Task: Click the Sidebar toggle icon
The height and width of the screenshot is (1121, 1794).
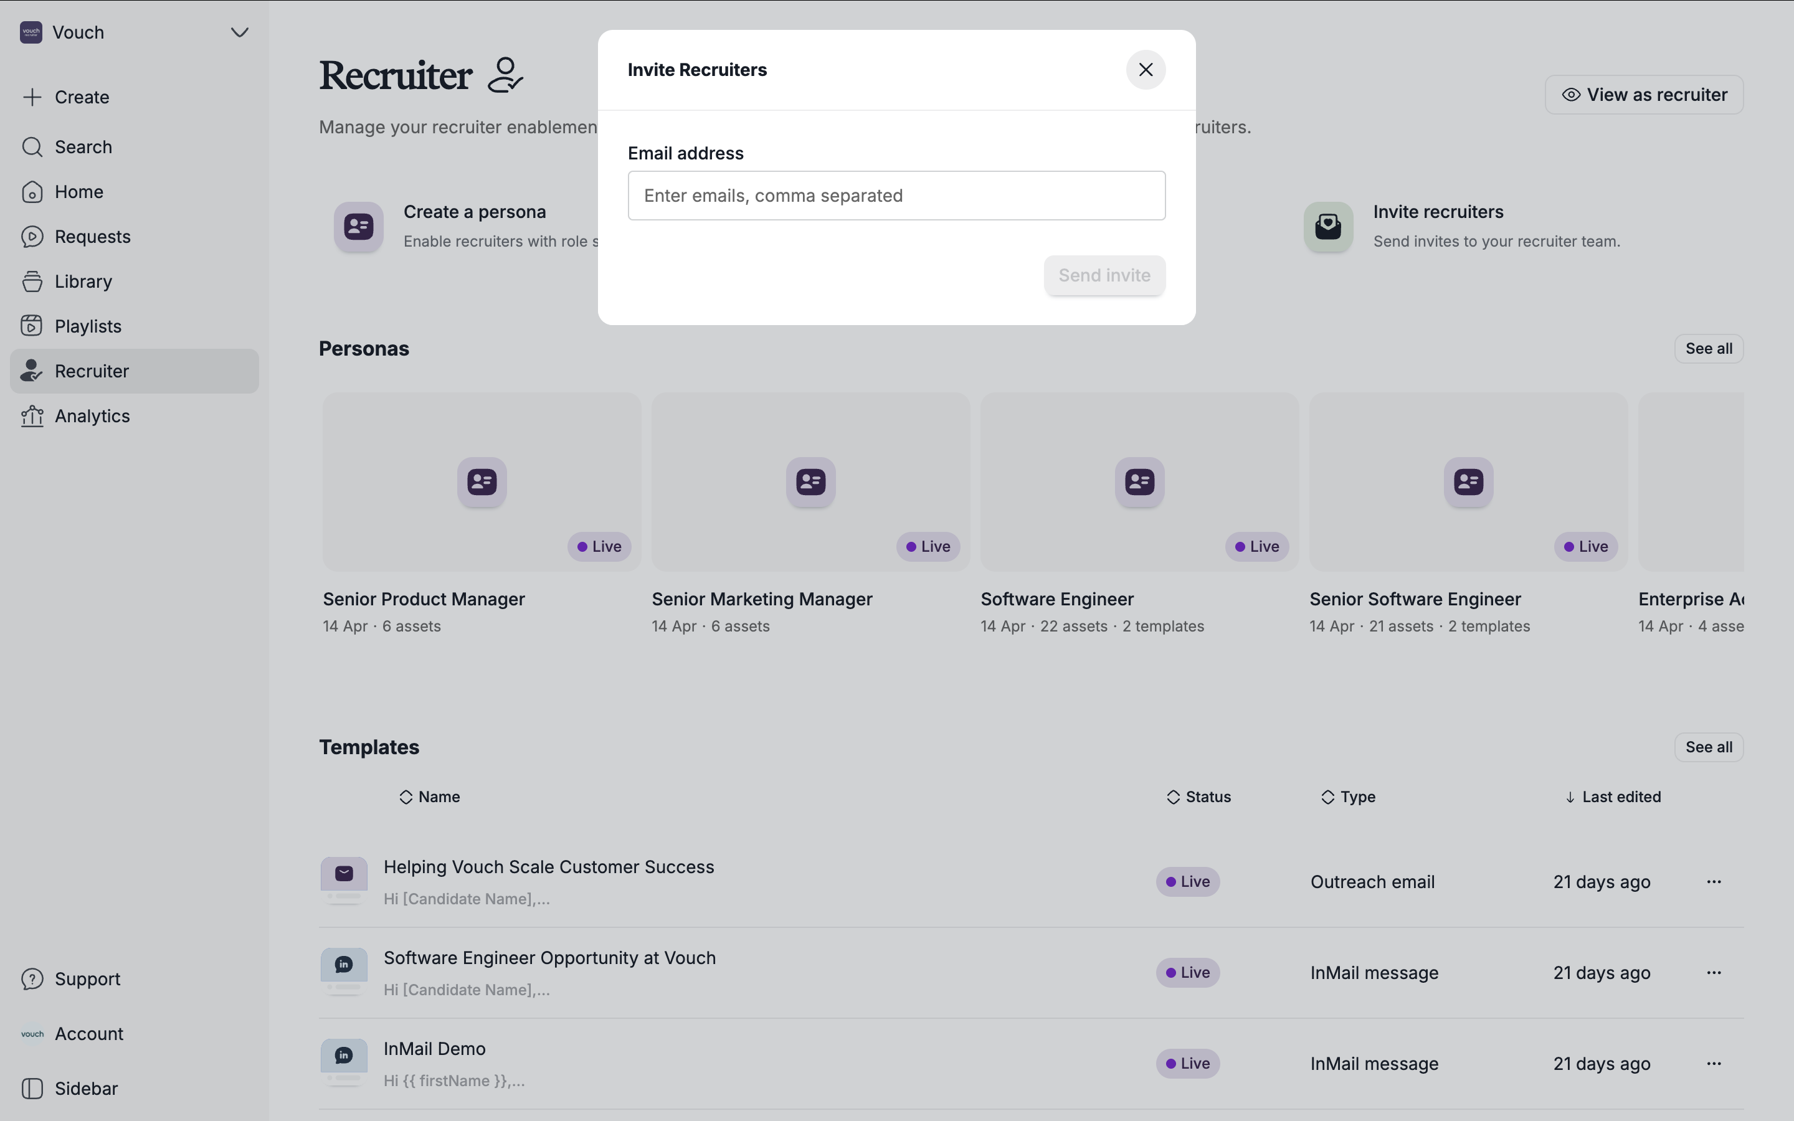Action: [x=32, y=1089]
